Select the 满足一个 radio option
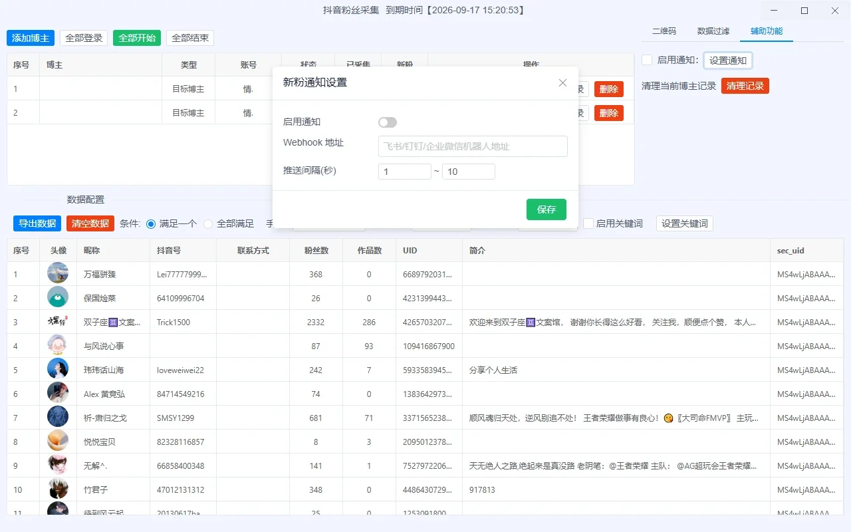Screen dimensions: 851x532 (x=151, y=224)
